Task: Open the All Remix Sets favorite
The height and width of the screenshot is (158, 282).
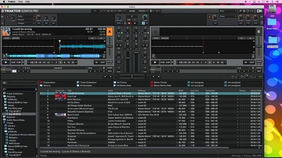Action: [x=122, y=86]
